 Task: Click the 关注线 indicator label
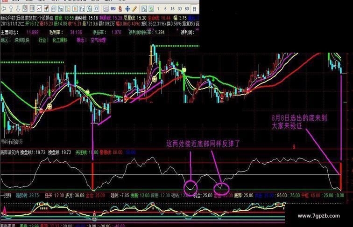coord(82,152)
